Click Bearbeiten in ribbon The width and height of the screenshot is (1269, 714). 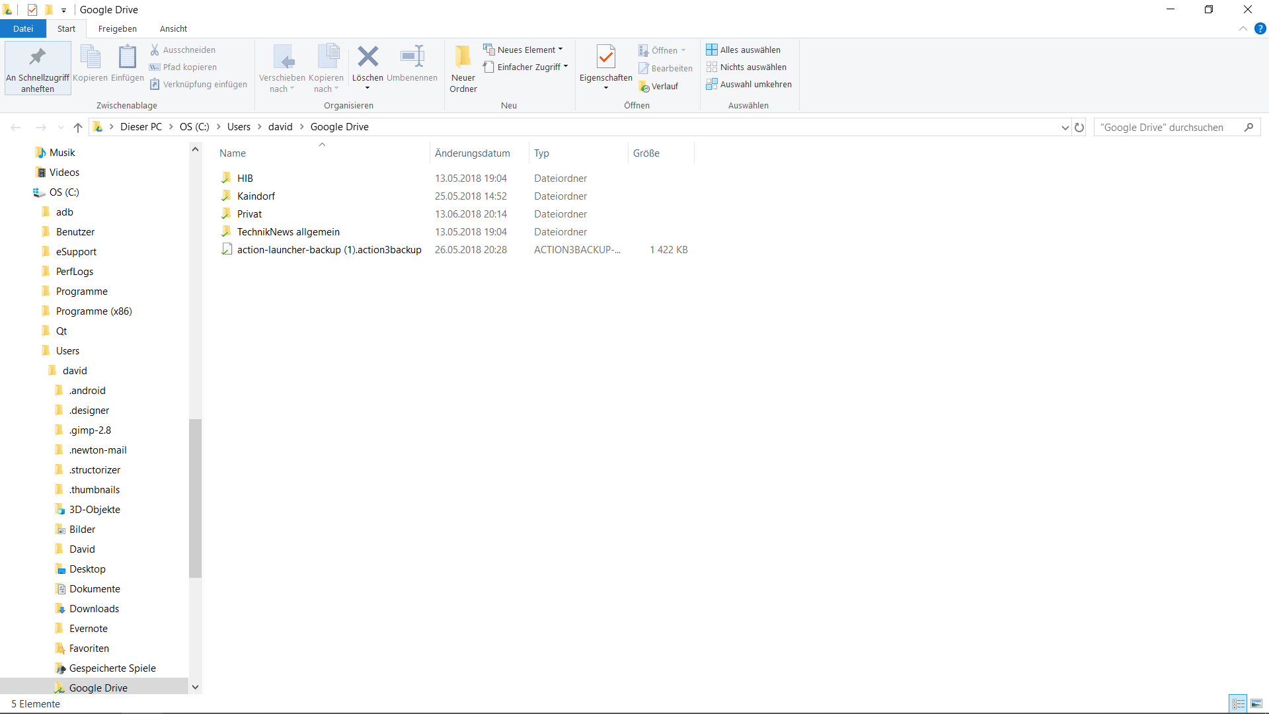(666, 68)
